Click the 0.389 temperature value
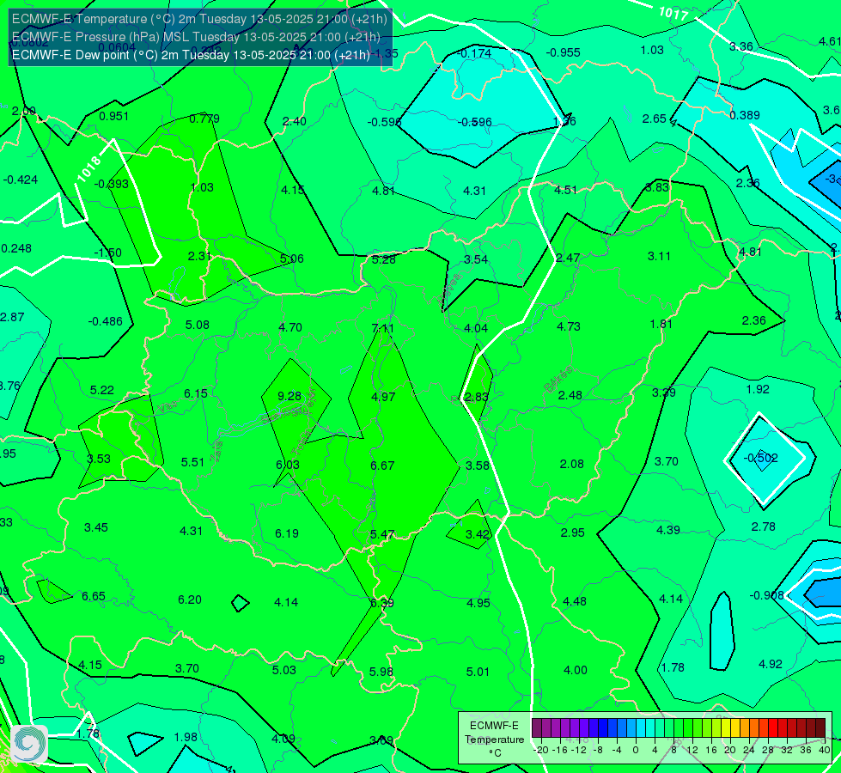The width and height of the screenshot is (841, 773). point(745,115)
